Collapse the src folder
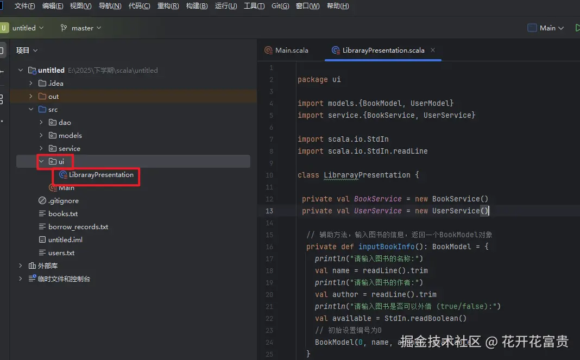 (31, 110)
